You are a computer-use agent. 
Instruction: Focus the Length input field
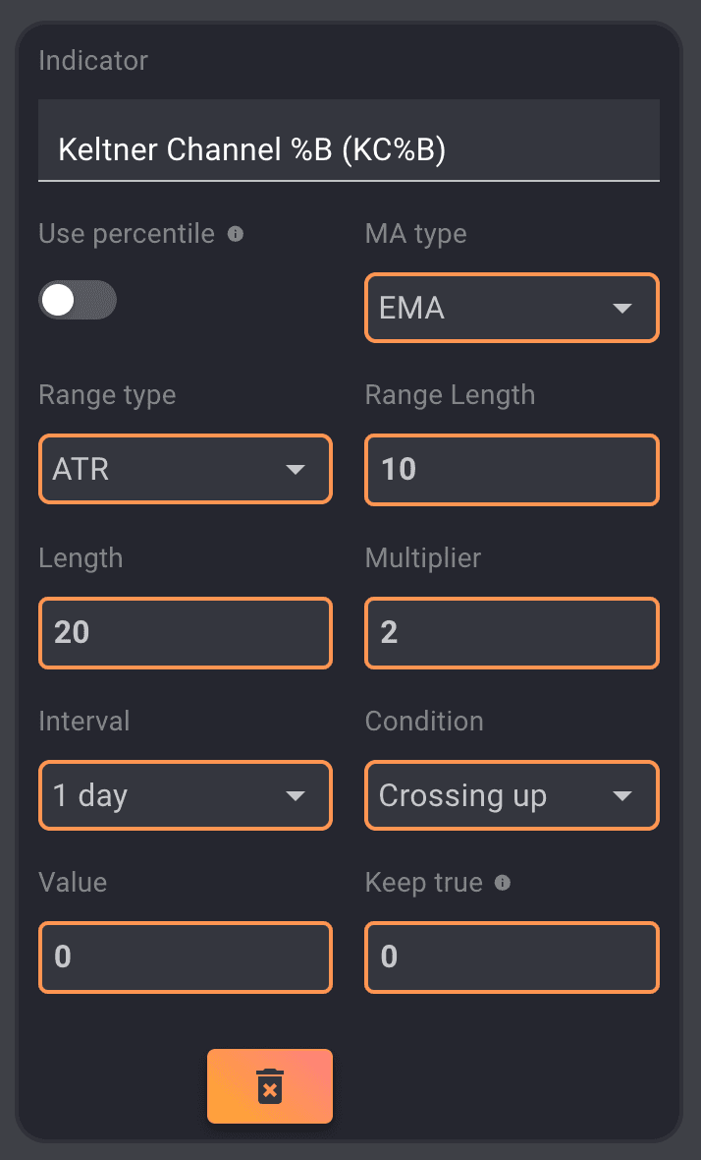[185, 632]
